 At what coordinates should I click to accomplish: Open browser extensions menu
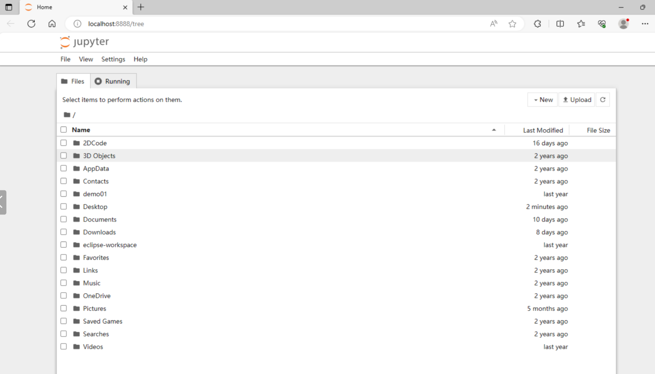(537, 24)
